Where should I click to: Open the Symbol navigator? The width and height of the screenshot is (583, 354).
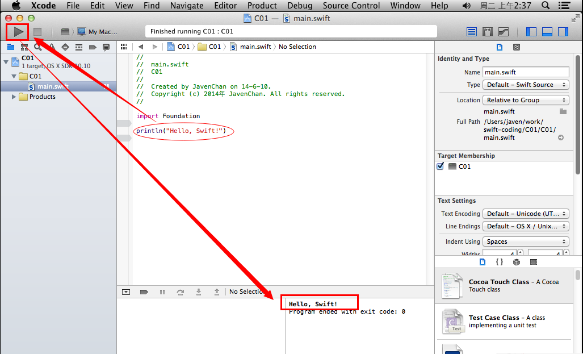click(24, 47)
